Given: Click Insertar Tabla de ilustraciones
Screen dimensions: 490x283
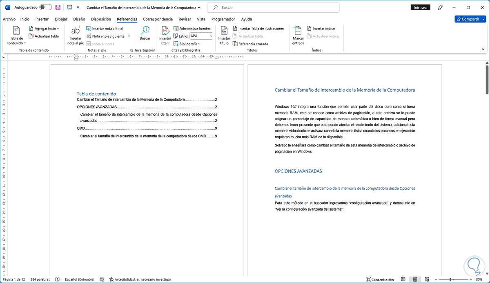Looking at the screenshot, I should tap(258, 29).
